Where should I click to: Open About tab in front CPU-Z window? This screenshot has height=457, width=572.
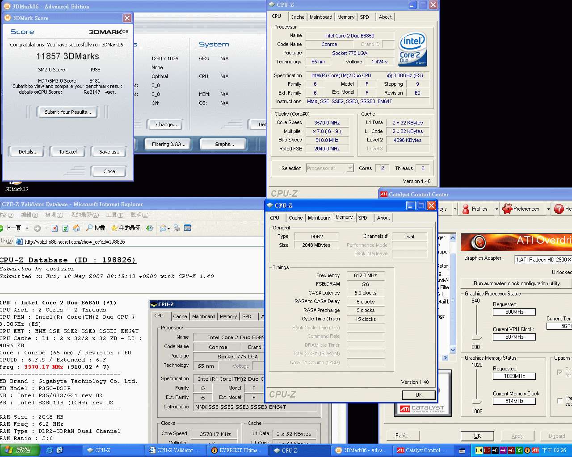(383, 218)
